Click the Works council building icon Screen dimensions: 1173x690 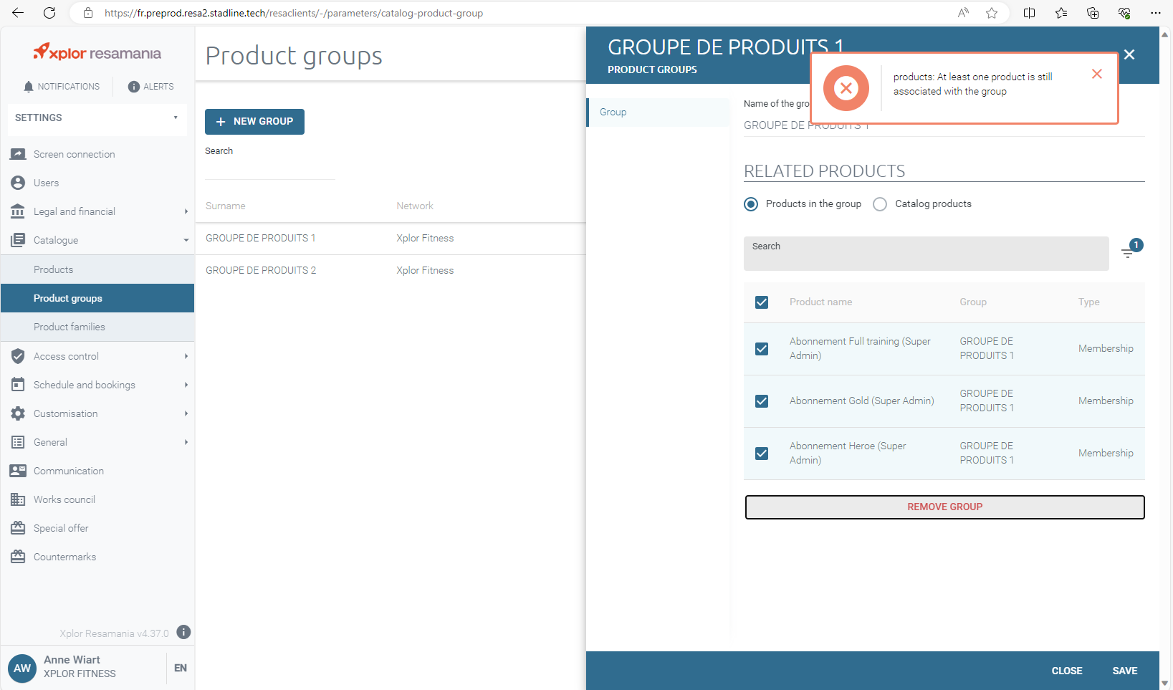pos(18,499)
